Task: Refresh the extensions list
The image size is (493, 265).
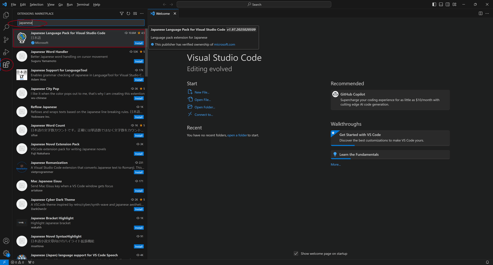Action: [128, 13]
